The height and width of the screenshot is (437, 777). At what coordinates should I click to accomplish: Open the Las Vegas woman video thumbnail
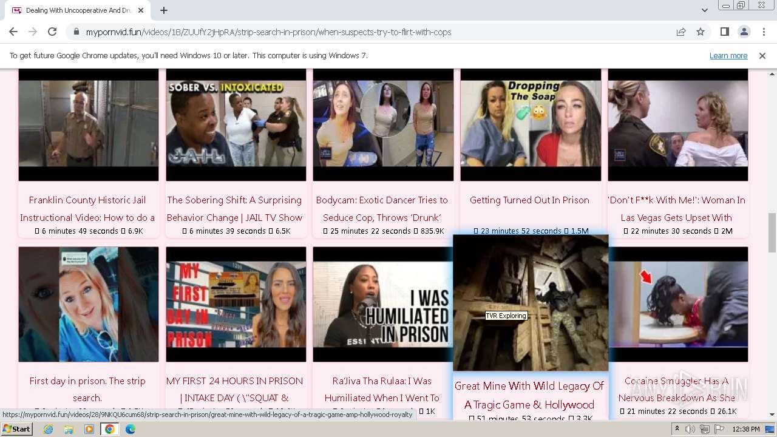[678, 124]
